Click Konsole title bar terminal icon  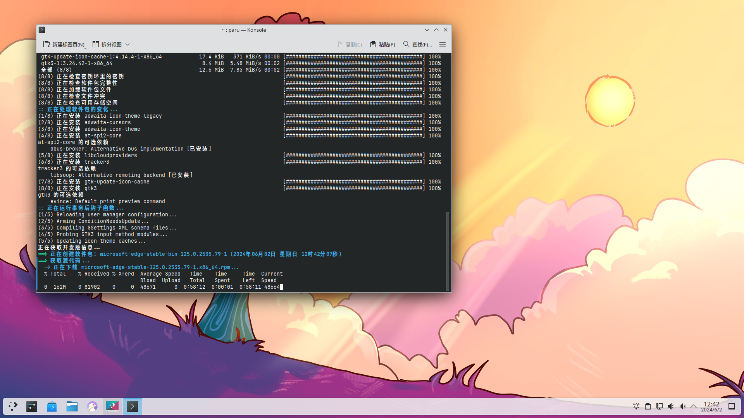click(42, 30)
